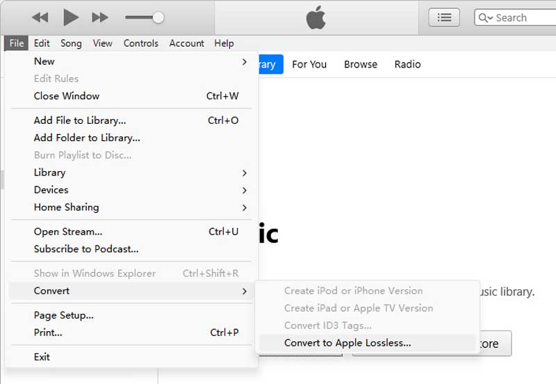The image size is (556, 384).
Task: Expand the Devices submenu
Action: [x=131, y=190]
